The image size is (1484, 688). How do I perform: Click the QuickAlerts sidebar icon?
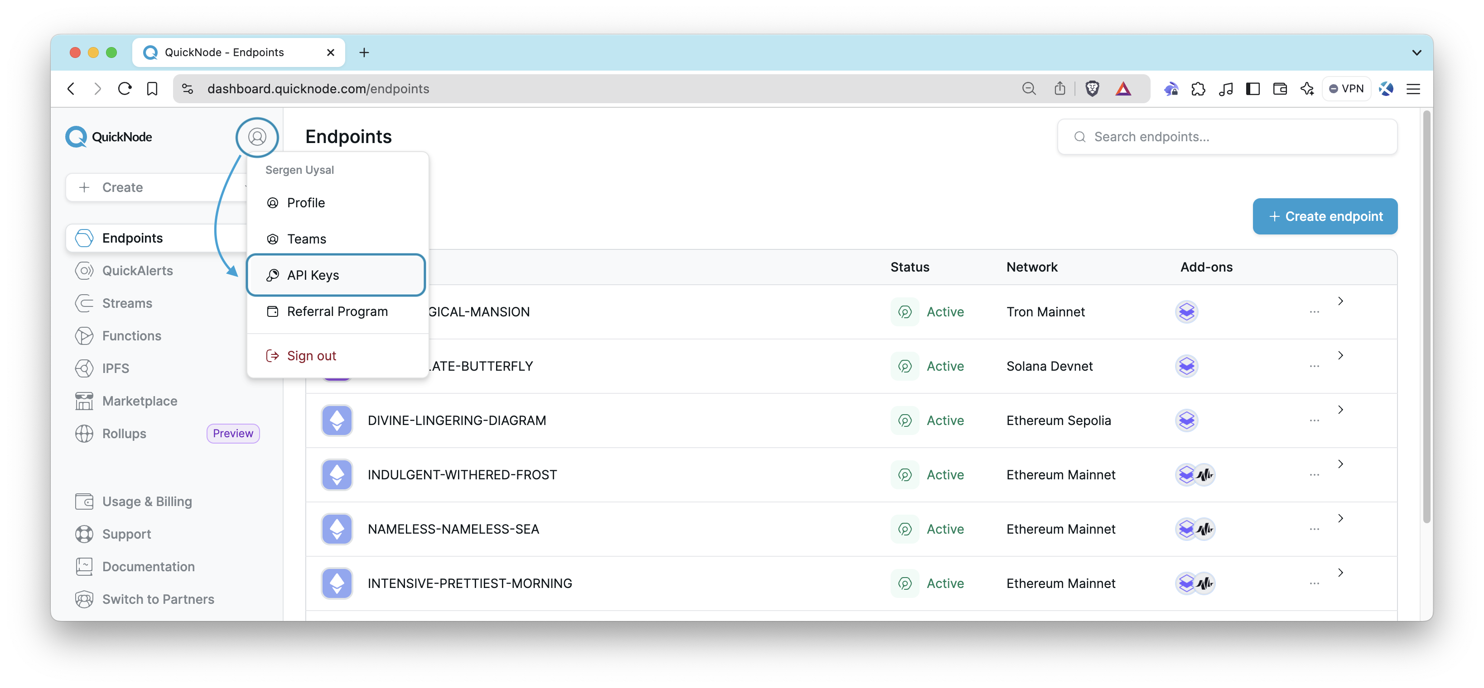coord(86,270)
